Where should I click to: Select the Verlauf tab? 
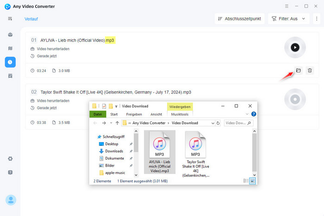31,19
